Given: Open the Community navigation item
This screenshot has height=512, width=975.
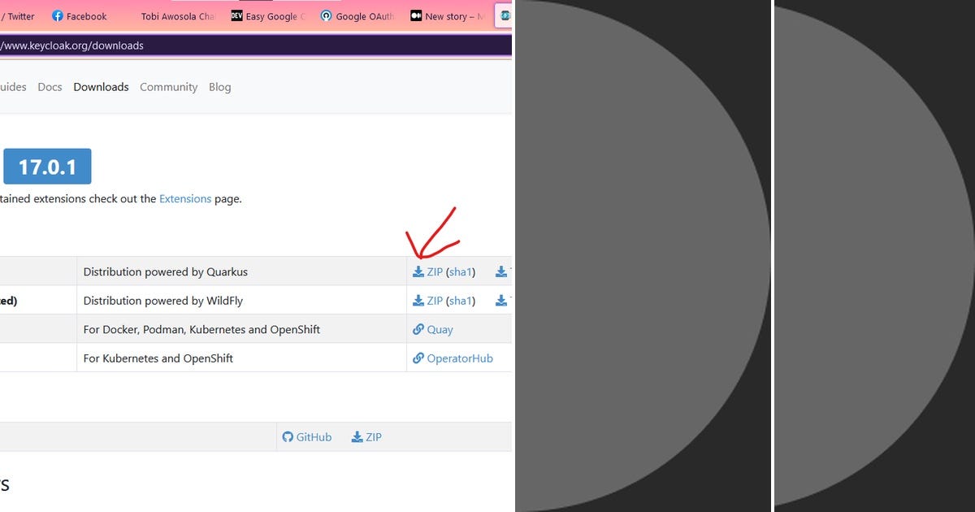Looking at the screenshot, I should [168, 87].
